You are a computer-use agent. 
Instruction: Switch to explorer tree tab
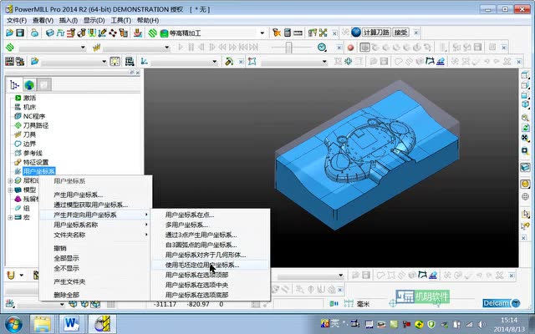14,84
